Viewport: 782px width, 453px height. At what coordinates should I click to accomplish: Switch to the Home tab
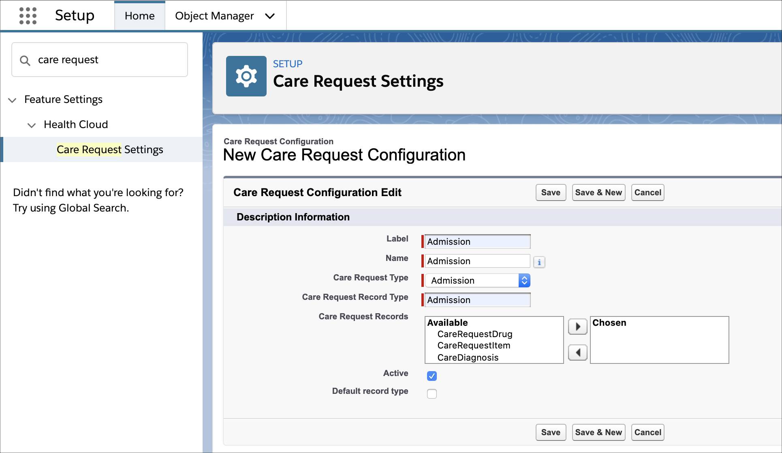click(139, 16)
